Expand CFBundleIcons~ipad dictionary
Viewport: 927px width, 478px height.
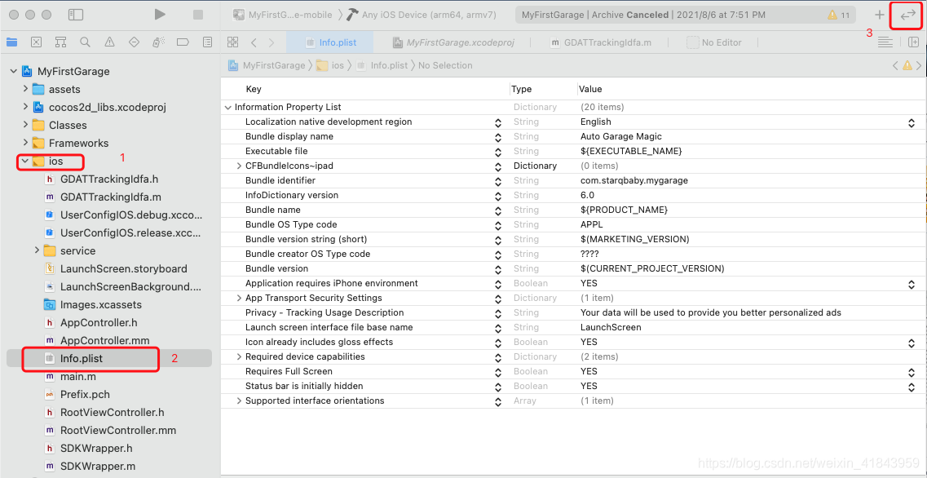[x=240, y=166]
